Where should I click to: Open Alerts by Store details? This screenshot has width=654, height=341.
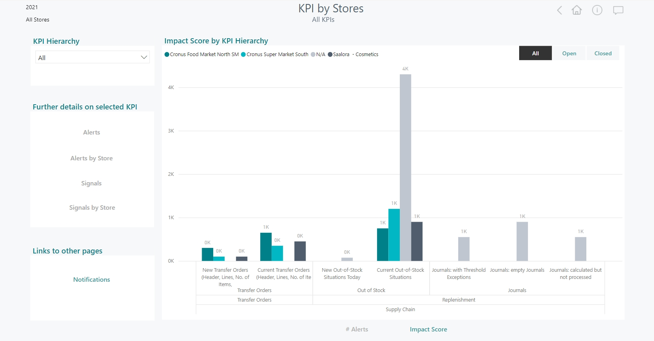coord(91,158)
